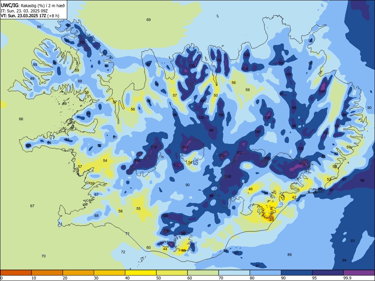
Task: Choose the light green 60–70 legend swatch
Action: [203, 273]
